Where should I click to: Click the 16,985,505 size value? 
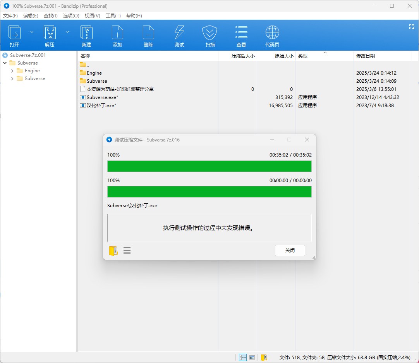[281, 106]
